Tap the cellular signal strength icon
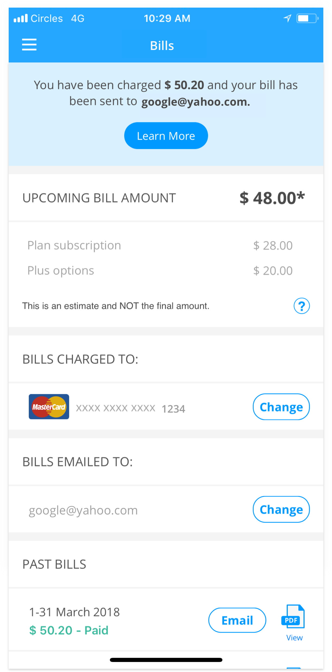The image size is (332, 672). tap(21, 18)
